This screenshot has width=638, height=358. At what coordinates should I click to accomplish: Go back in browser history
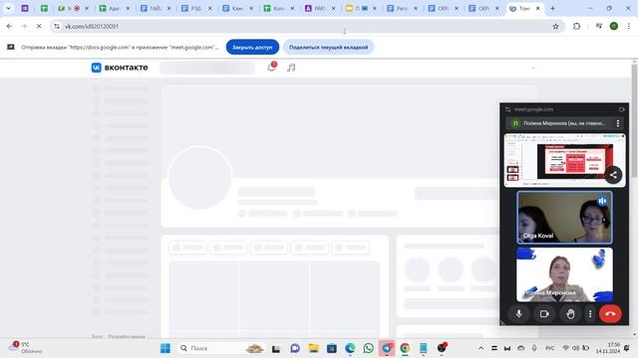tap(9, 27)
